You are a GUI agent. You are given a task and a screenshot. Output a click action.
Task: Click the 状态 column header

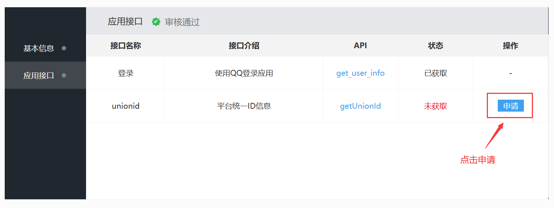click(x=435, y=46)
